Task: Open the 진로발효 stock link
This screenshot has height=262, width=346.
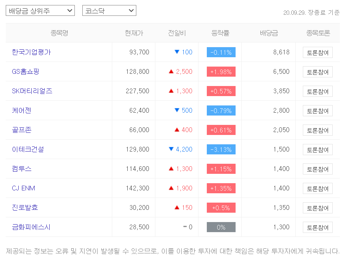Action: pos(25,208)
